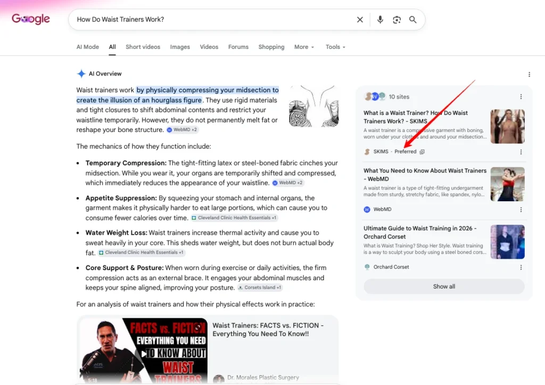Open the Forums tab

pos(238,47)
